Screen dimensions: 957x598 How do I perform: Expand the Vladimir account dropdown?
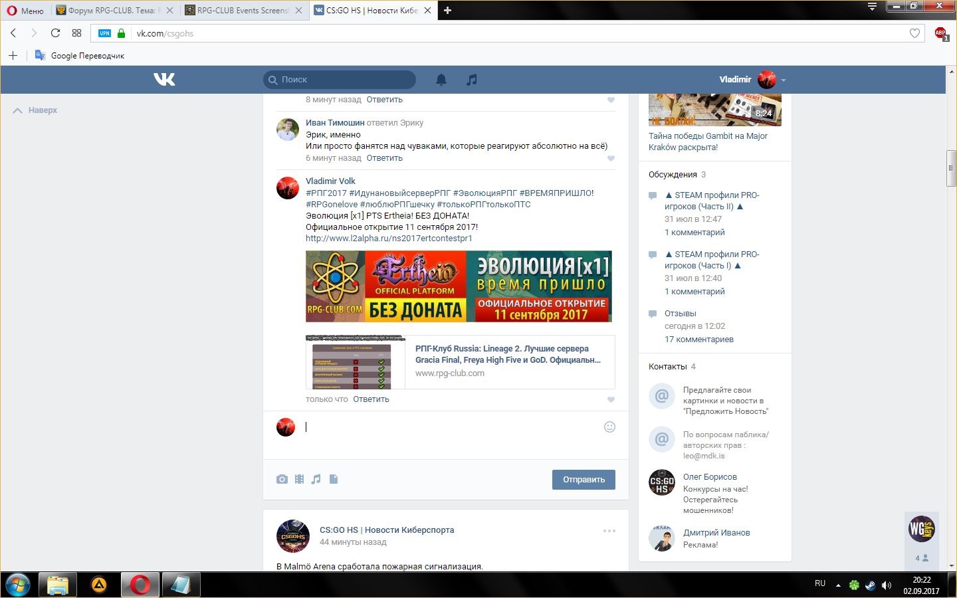coord(784,80)
